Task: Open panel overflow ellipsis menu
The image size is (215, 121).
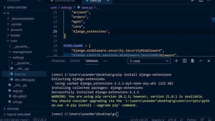Action: pos(105,61)
